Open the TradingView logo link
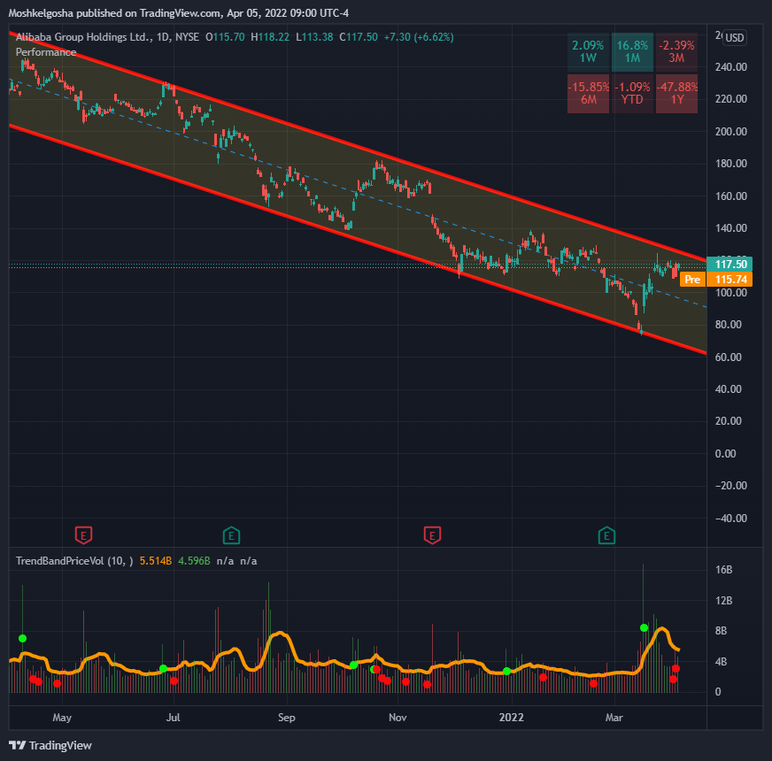The width and height of the screenshot is (772, 761). click(50, 745)
